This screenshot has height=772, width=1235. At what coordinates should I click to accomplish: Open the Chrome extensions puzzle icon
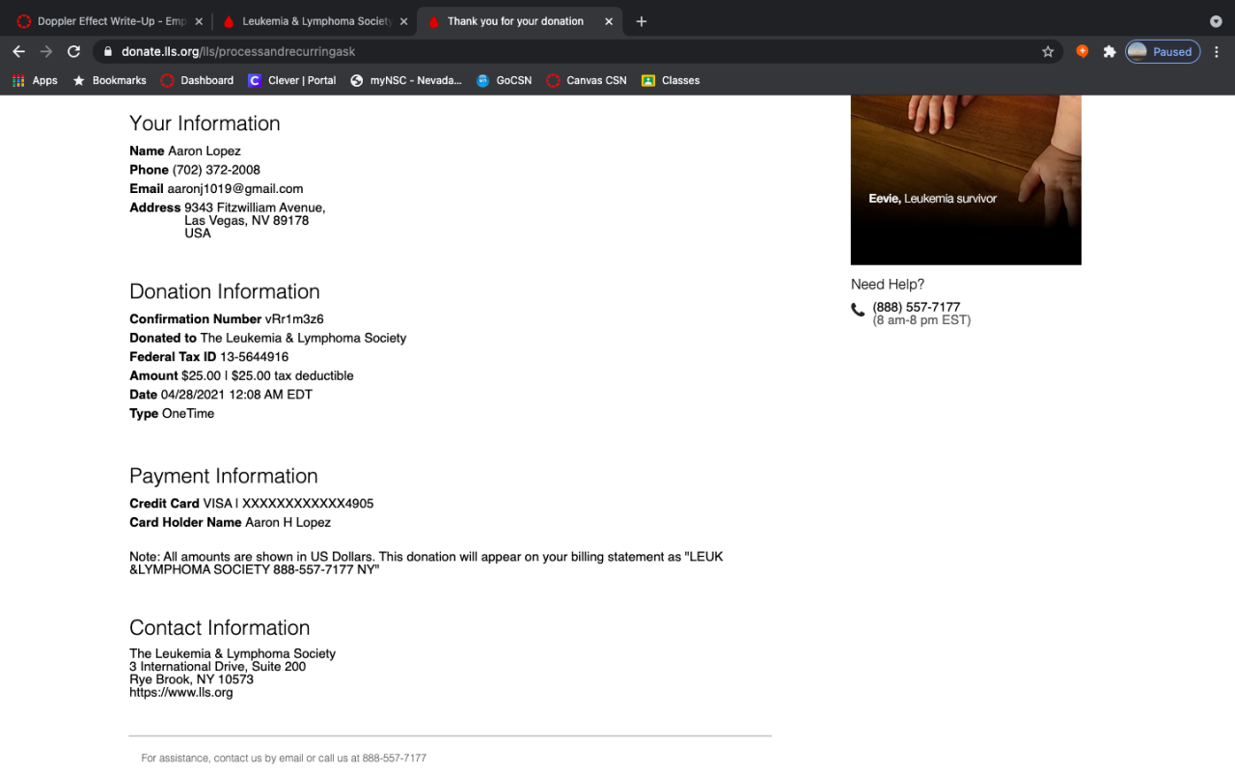tap(1110, 52)
